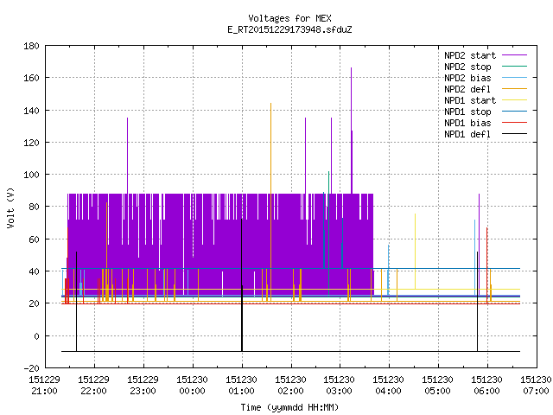Click the 180 value on voltage axis
Viewport: 553px width, 415px height.
(x=31, y=46)
